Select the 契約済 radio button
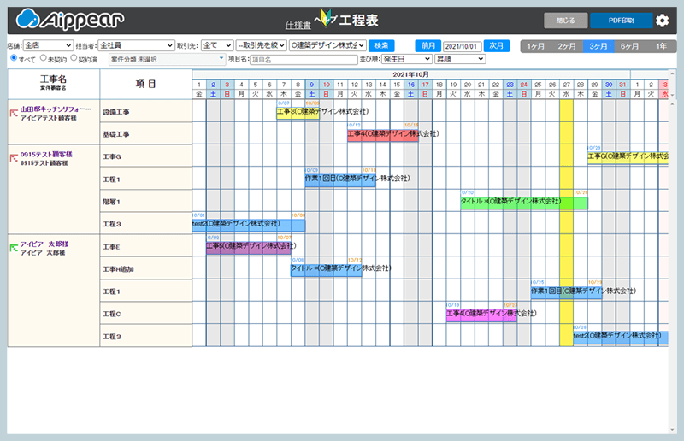Screen dimensions: 684x441 tap(74, 57)
